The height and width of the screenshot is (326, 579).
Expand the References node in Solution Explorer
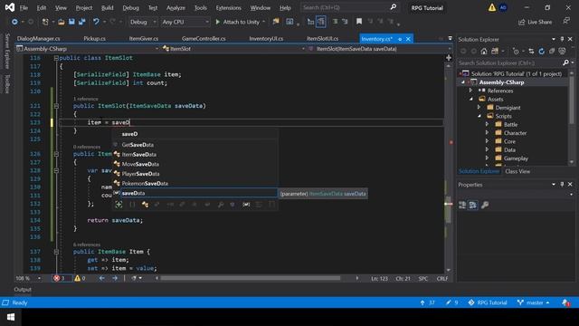[x=470, y=91]
